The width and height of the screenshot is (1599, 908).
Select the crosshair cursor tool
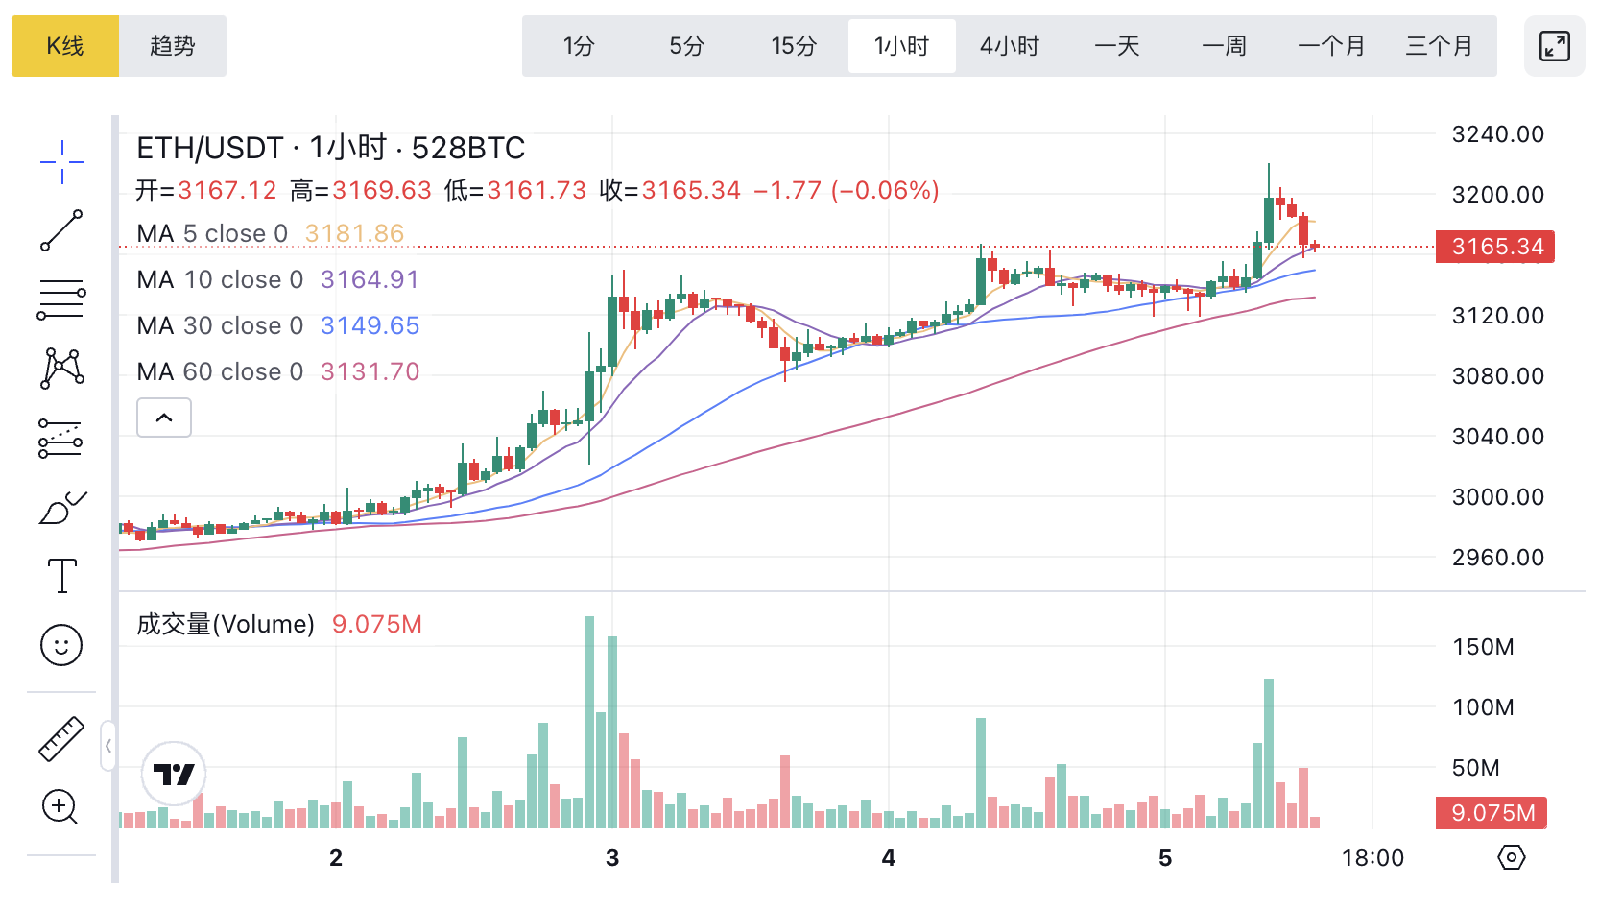click(x=61, y=162)
